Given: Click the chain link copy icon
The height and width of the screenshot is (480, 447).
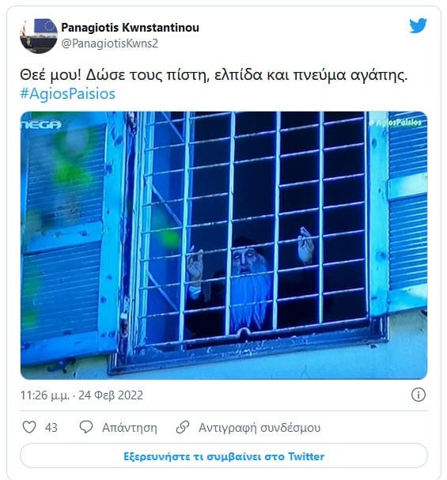Looking at the screenshot, I should pyautogui.click(x=183, y=427).
